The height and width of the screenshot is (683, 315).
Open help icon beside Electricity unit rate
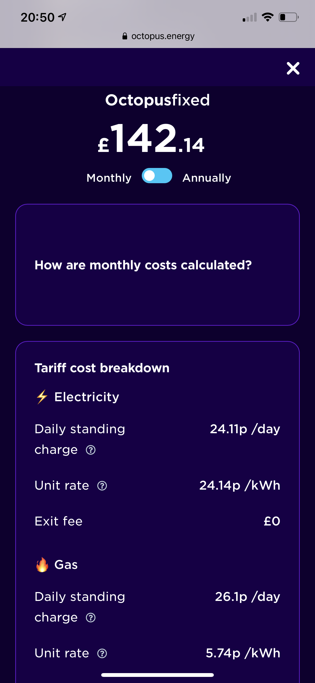click(x=102, y=486)
